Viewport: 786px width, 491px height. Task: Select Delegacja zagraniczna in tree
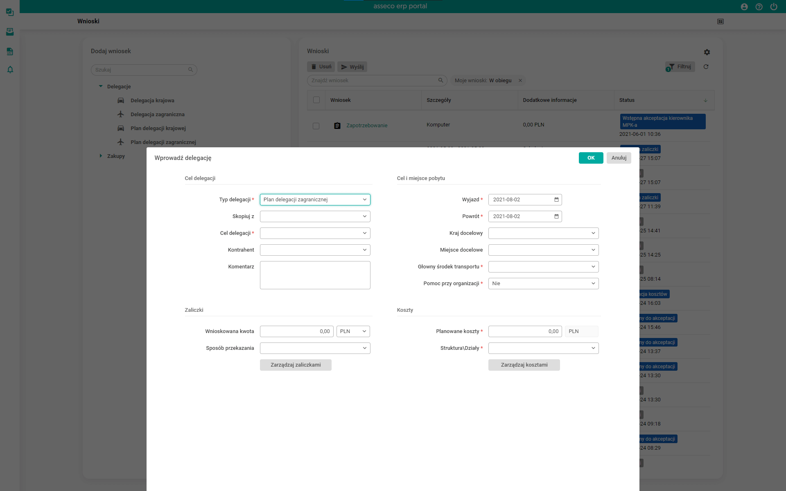pyautogui.click(x=157, y=115)
